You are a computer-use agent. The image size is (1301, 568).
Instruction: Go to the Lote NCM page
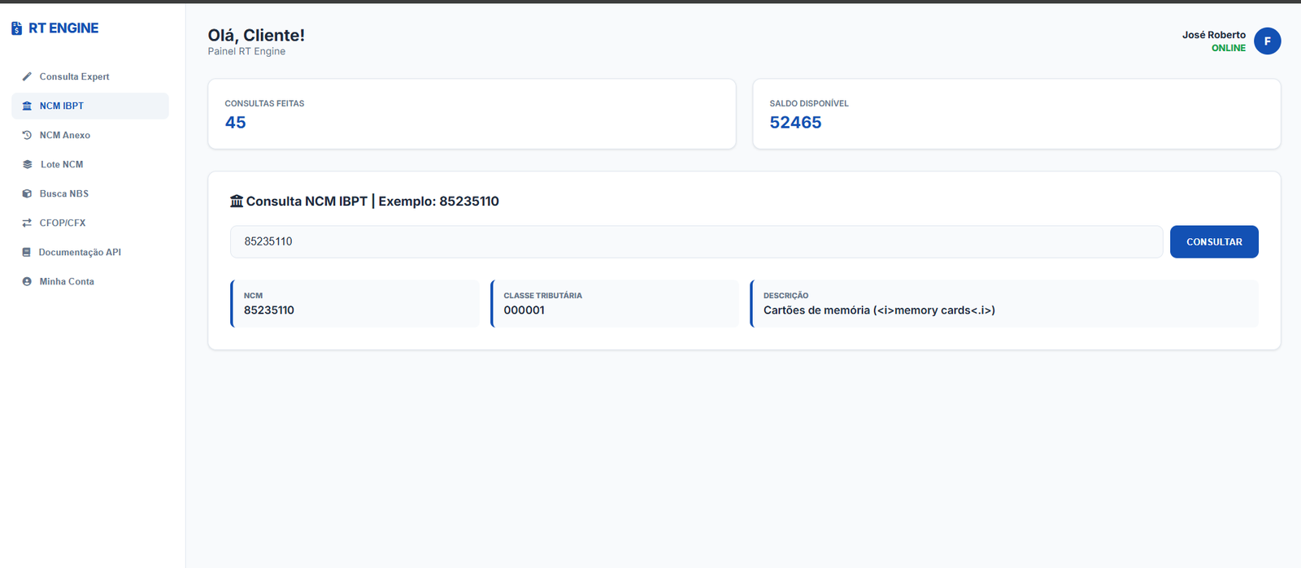pyautogui.click(x=62, y=164)
